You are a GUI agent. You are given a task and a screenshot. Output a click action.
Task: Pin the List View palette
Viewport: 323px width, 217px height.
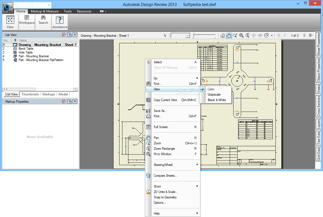click(x=64, y=35)
